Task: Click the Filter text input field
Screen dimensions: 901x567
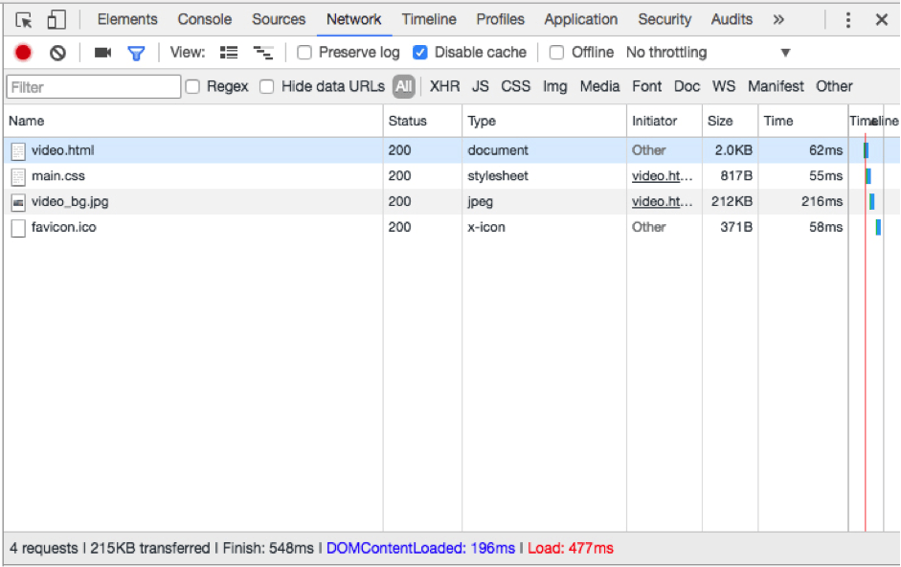Action: [x=94, y=87]
